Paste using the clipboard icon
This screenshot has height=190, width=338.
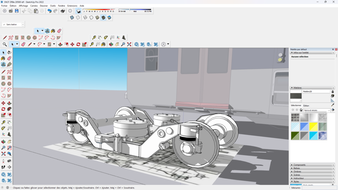(x=36, y=11)
